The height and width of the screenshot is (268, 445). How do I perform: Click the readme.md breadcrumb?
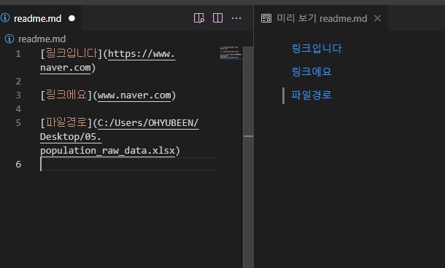pyautogui.click(x=42, y=39)
